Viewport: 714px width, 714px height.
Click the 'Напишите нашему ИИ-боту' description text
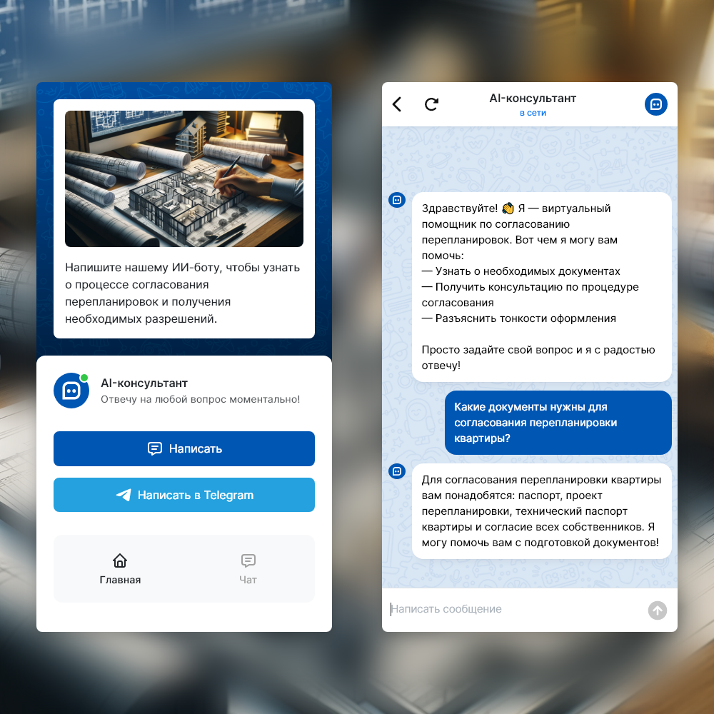coord(182,293)
